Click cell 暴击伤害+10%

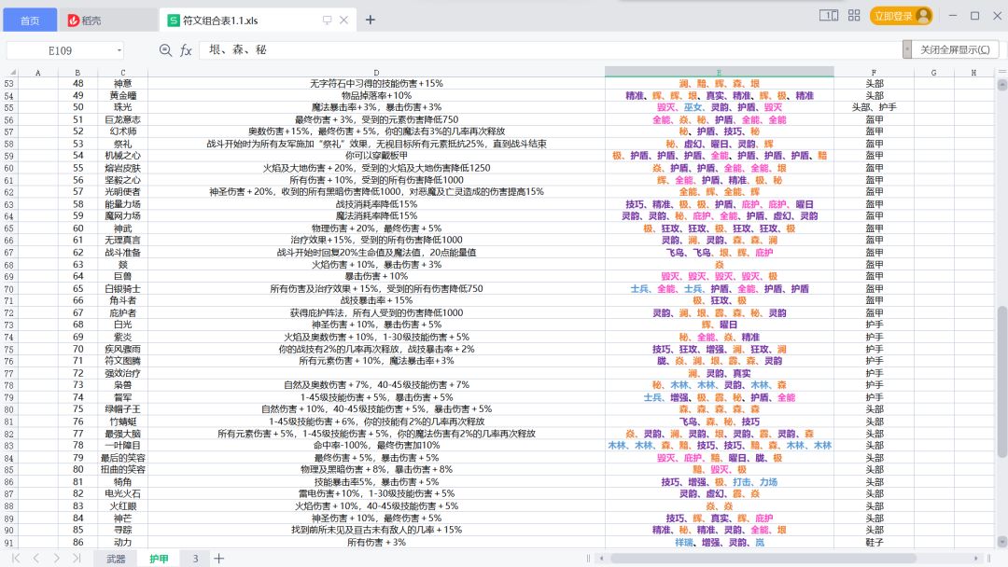click(x=376, y=276)
